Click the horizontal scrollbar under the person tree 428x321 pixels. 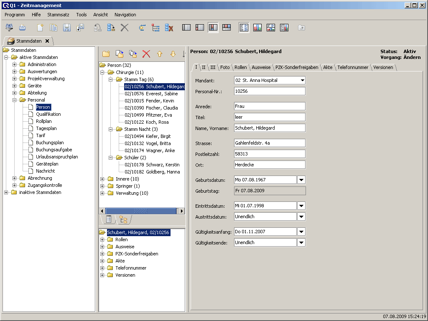(x=142, y=211)
